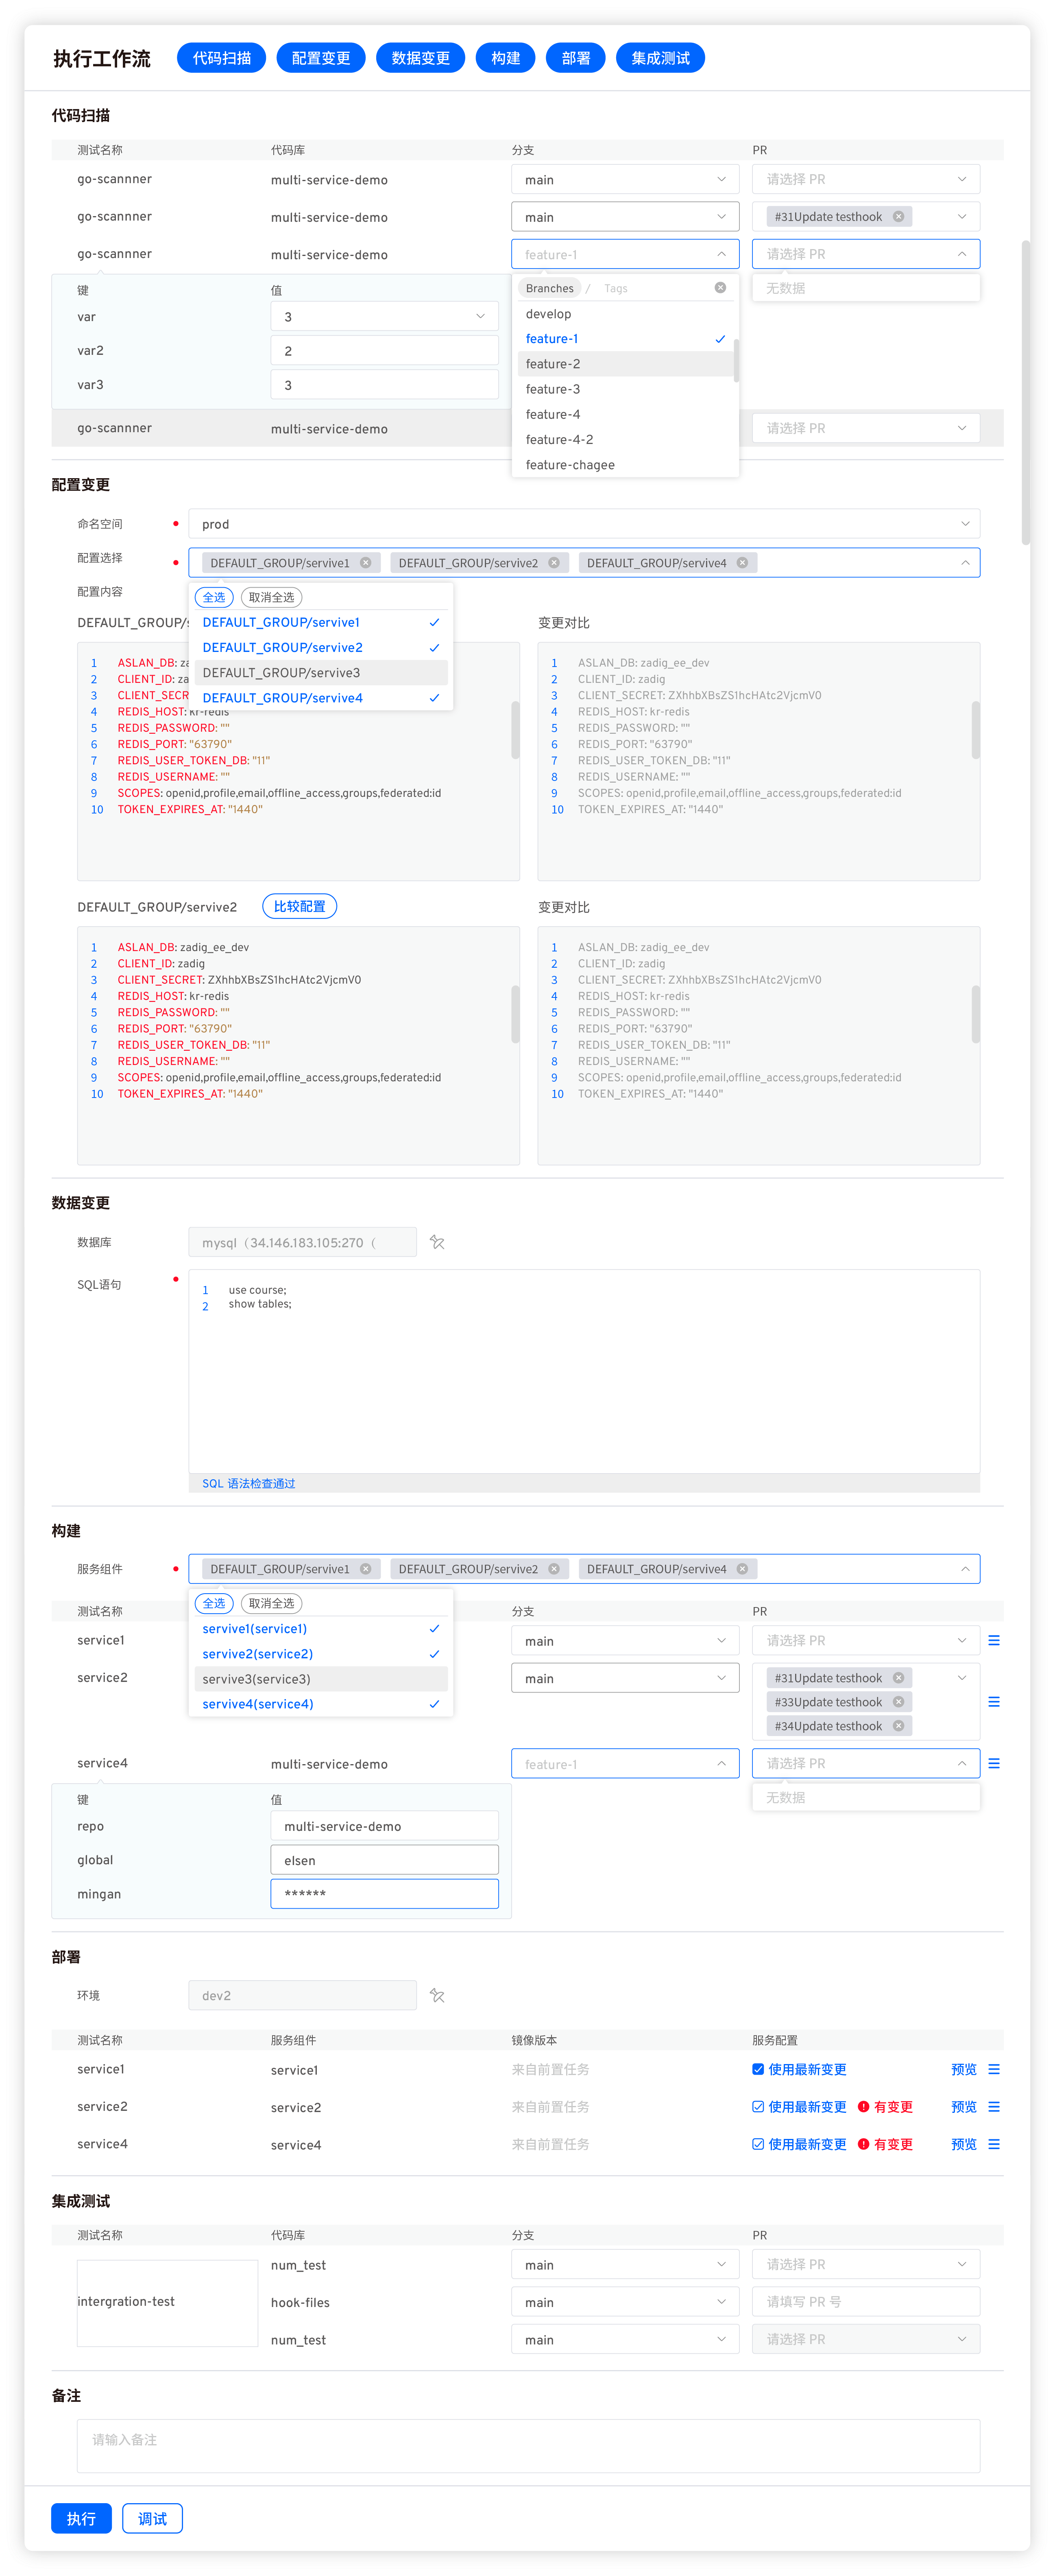Remove DEFAULT_GROUP/servive1 tag from 服务组件
Image resolution: width=1055 pixels, height=2576 pixels.
(x=366, y=1569)
